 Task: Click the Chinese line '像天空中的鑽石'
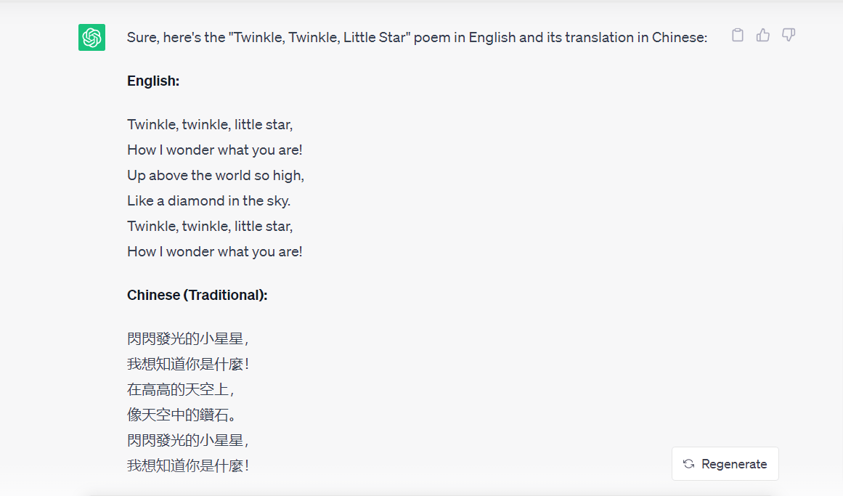coord(182,415)
